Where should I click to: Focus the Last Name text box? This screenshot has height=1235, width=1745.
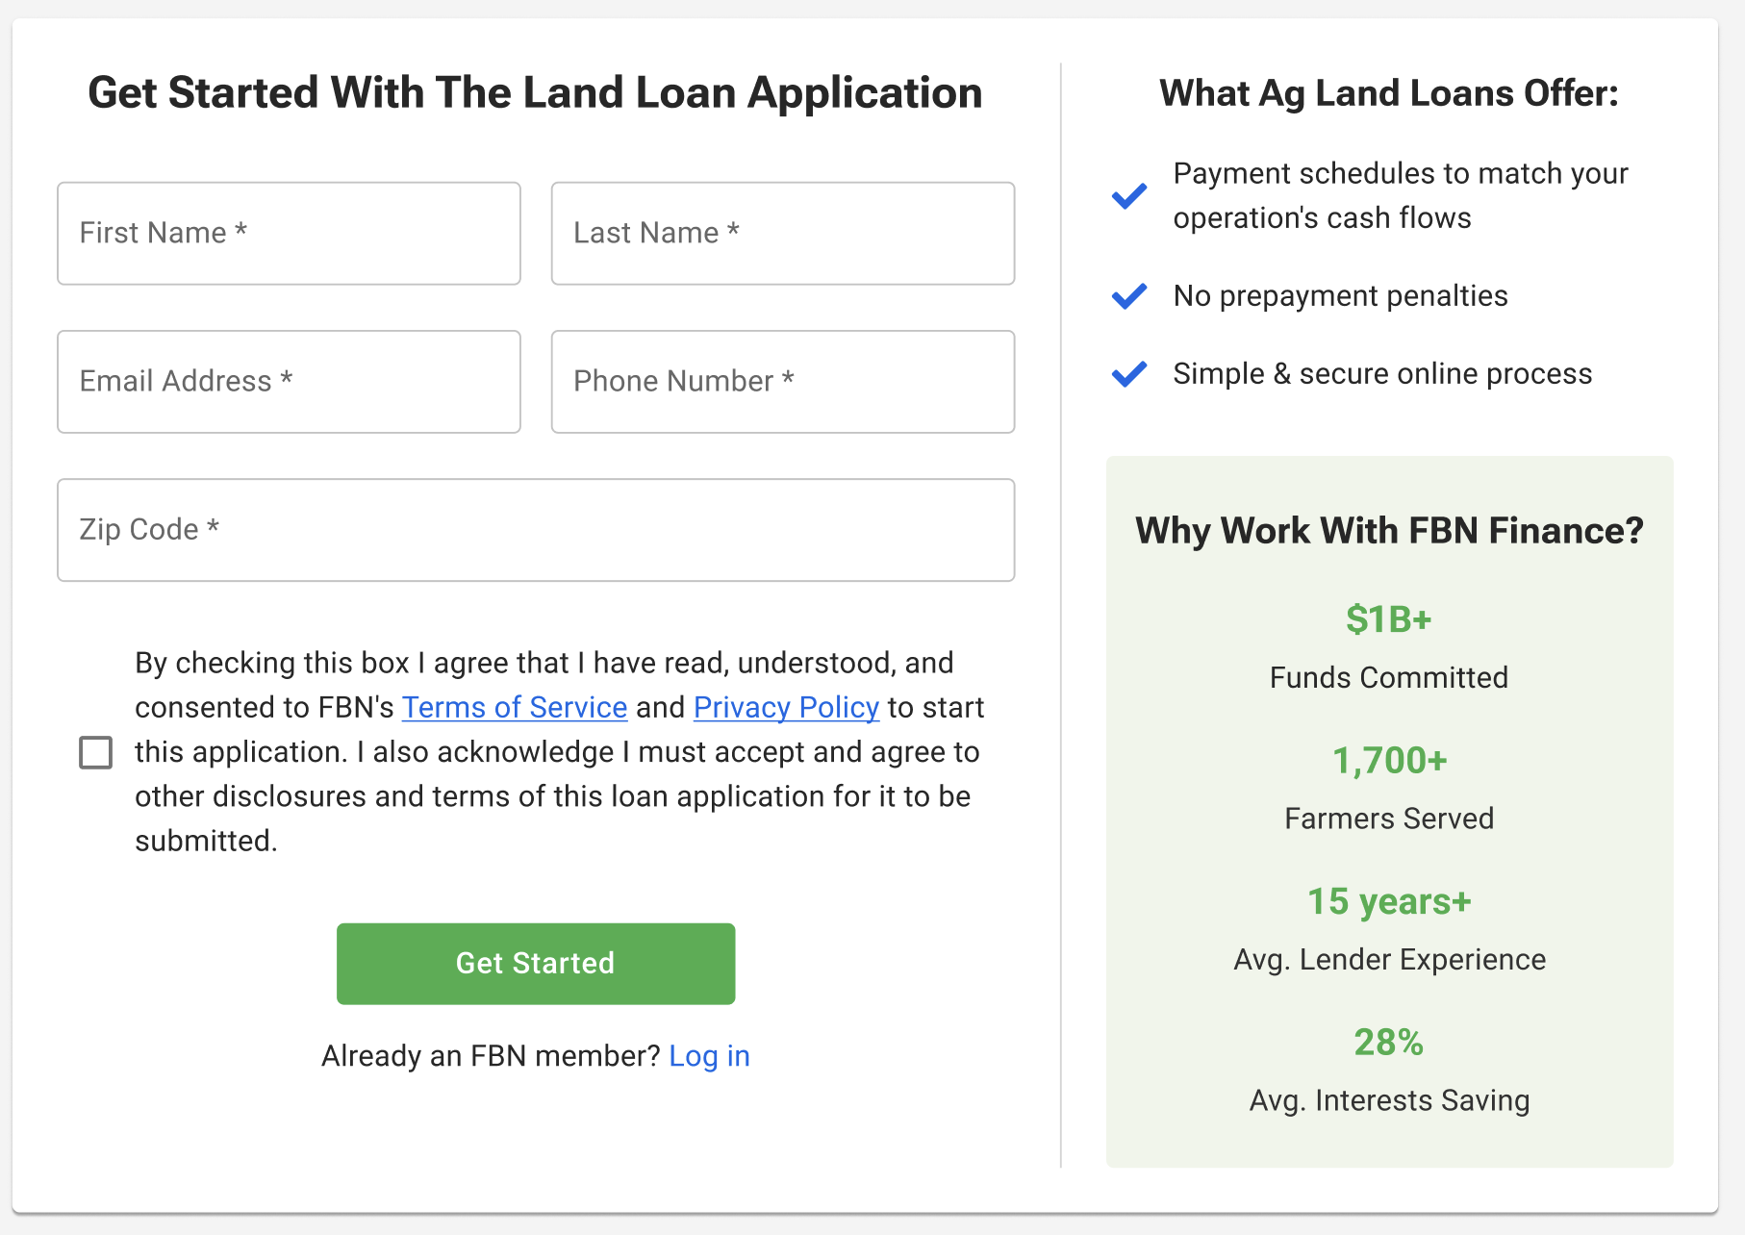point(782,234)
